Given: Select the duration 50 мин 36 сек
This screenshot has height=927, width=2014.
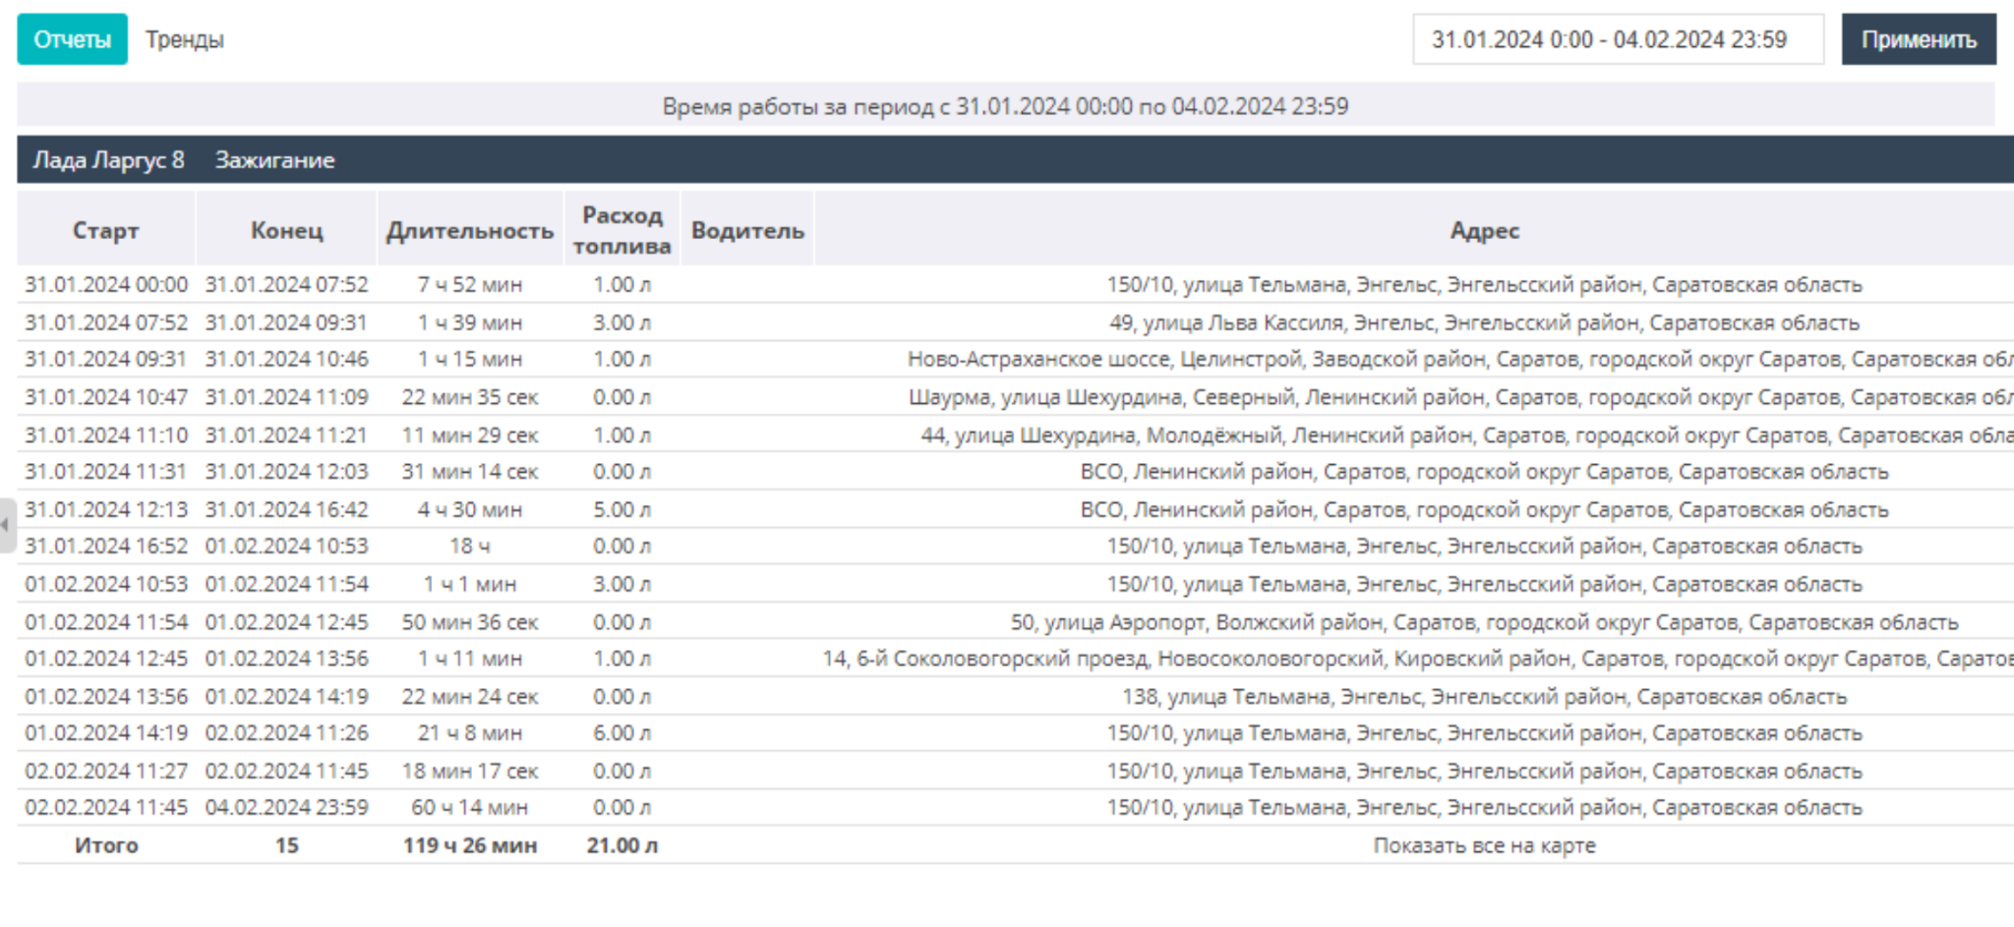Looking at the screenshot, I should point(470,622).
